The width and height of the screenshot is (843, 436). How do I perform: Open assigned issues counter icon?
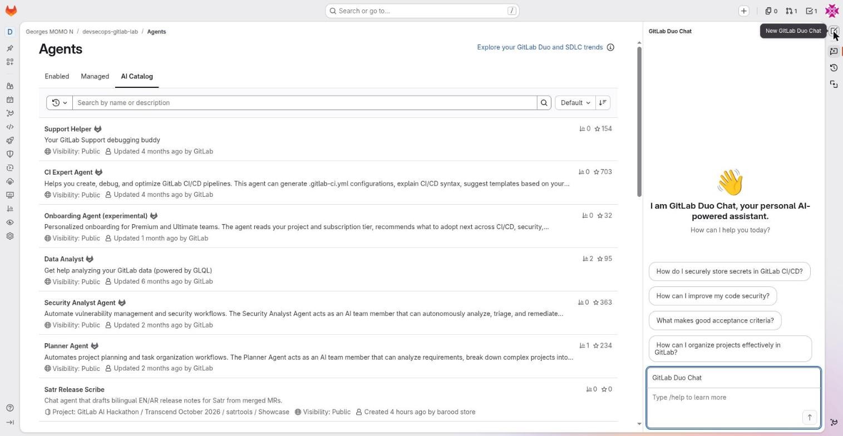pyautogui.click(x=771, y=11)
